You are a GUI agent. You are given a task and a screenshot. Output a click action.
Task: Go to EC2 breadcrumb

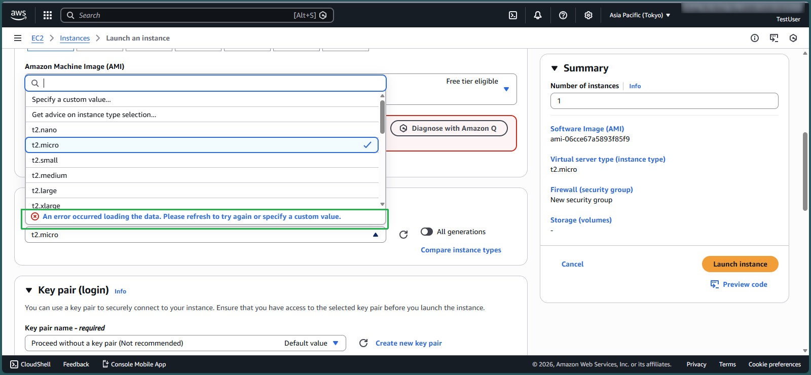coord(38,38)
